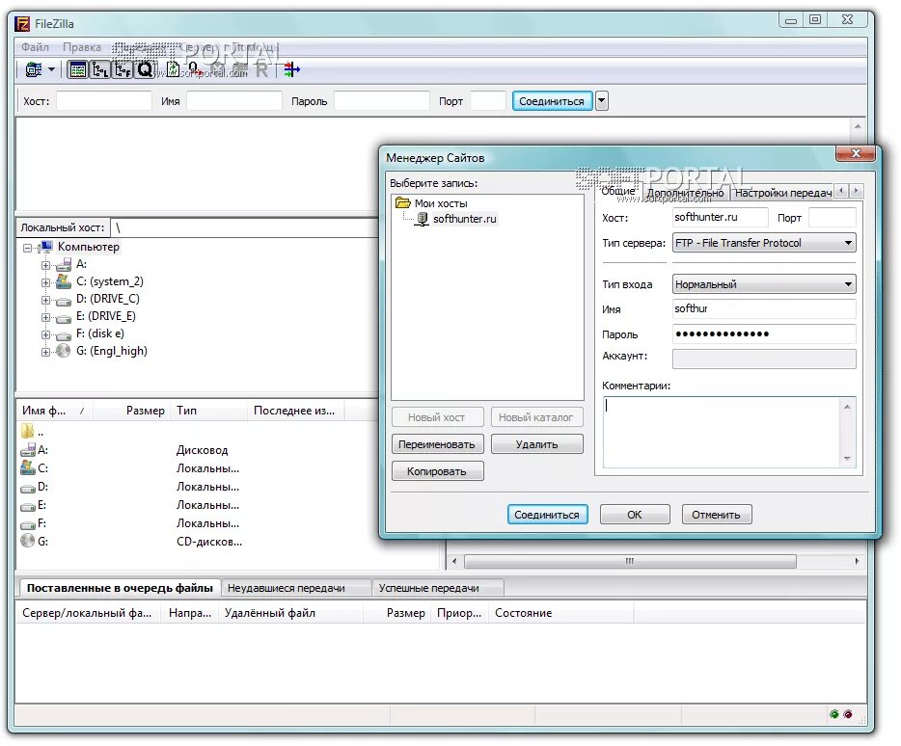Click the G: CD icon in the file list
Image resolution: width=901 pixels, height=746 pixels.
click(28, 541)
